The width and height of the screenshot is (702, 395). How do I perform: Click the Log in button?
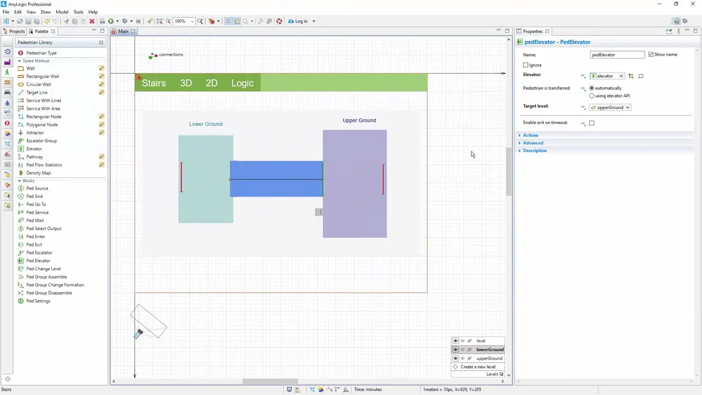tap(298, 21)
